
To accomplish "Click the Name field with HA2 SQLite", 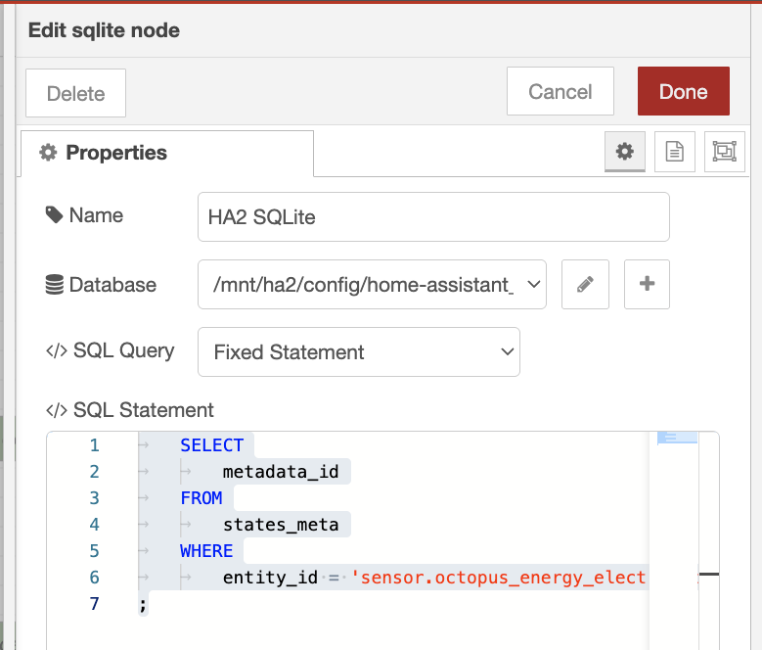I will [432, 217].
